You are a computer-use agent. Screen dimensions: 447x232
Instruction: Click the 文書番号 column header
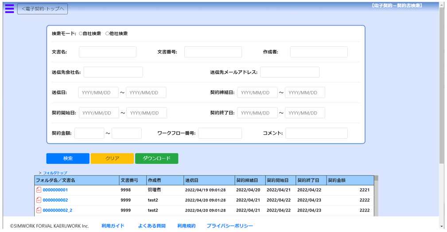pos(133,180)
